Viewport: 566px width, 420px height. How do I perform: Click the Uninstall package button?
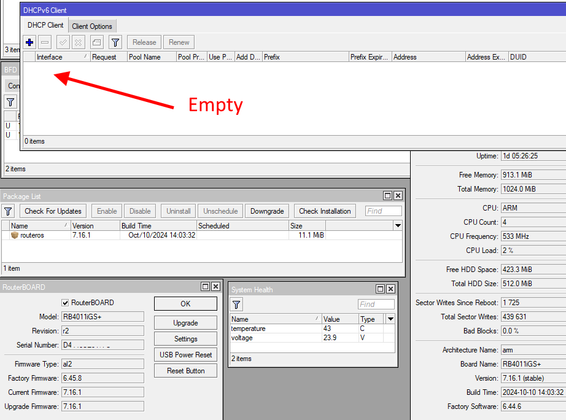tap(178, 211)
